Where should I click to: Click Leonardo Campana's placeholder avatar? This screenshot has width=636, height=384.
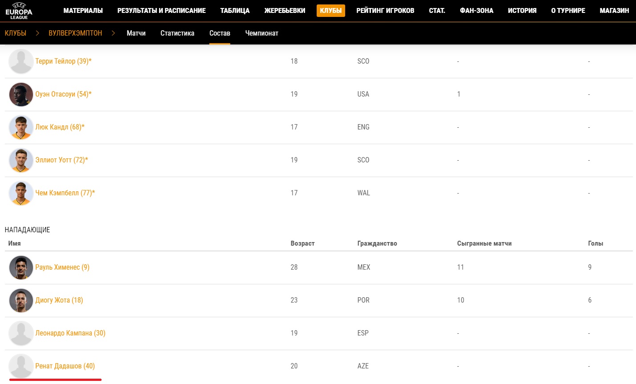[21, 333]
